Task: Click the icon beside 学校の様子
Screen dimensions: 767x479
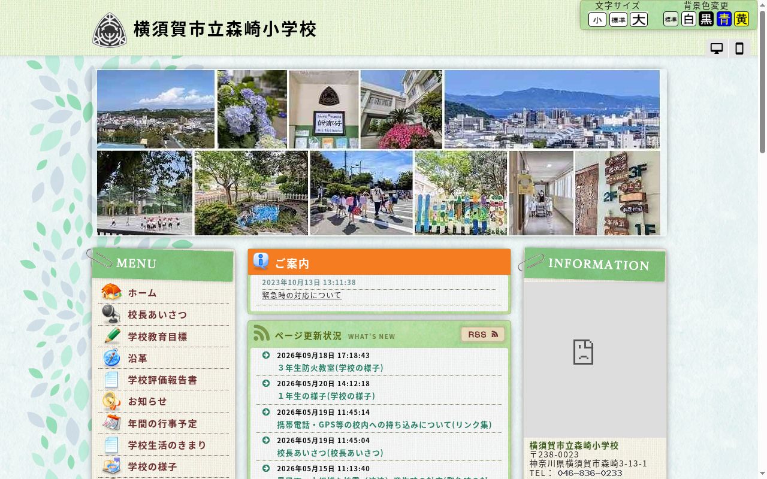Action: [x=111, y=466]
